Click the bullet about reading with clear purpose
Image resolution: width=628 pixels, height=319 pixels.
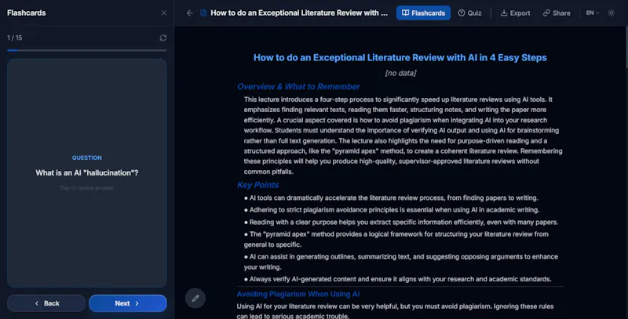pos(401,222)
